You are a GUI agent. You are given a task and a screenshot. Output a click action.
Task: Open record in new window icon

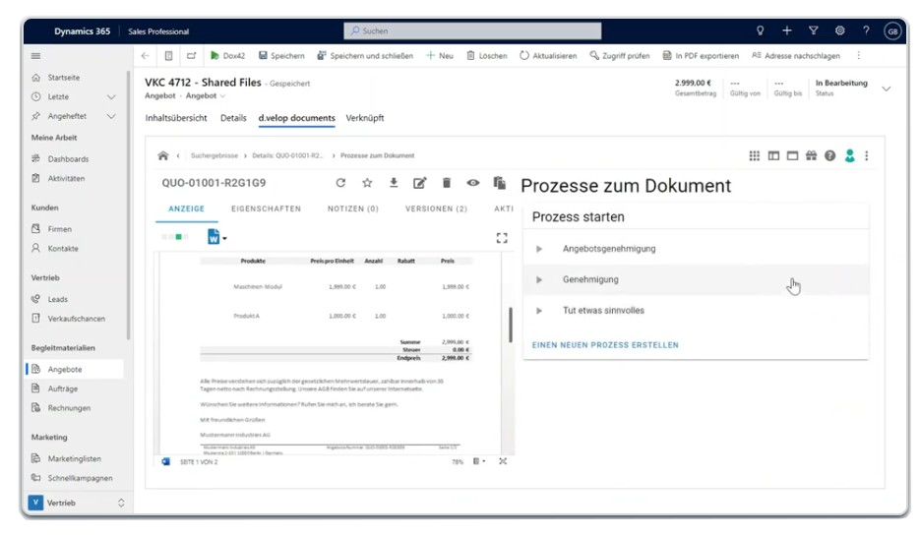(x=191, y=56)
